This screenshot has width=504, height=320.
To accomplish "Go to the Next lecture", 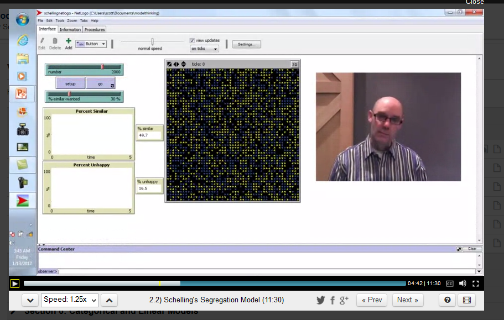I will click(408, 300).
